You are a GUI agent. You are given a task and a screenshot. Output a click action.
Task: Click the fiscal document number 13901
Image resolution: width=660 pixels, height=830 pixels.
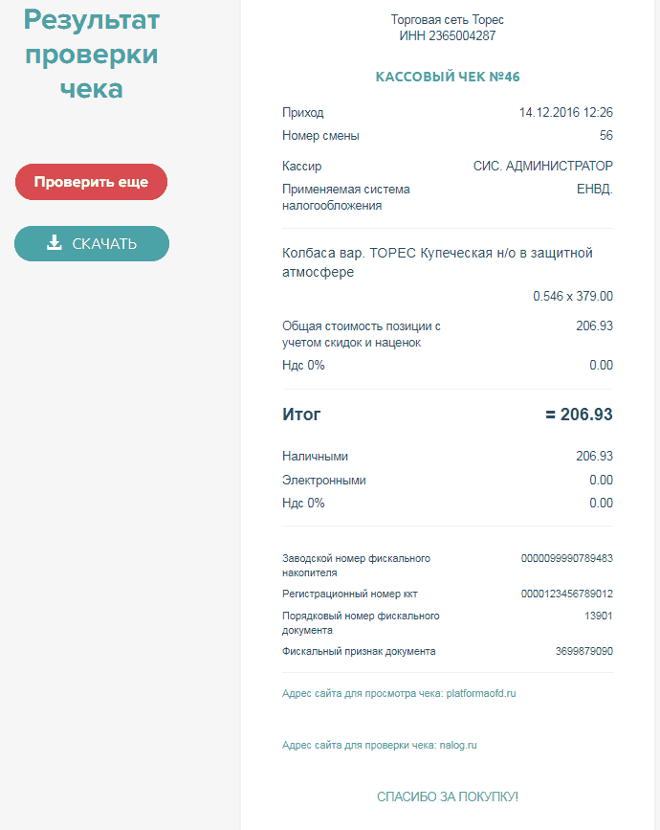pos(599,617)
